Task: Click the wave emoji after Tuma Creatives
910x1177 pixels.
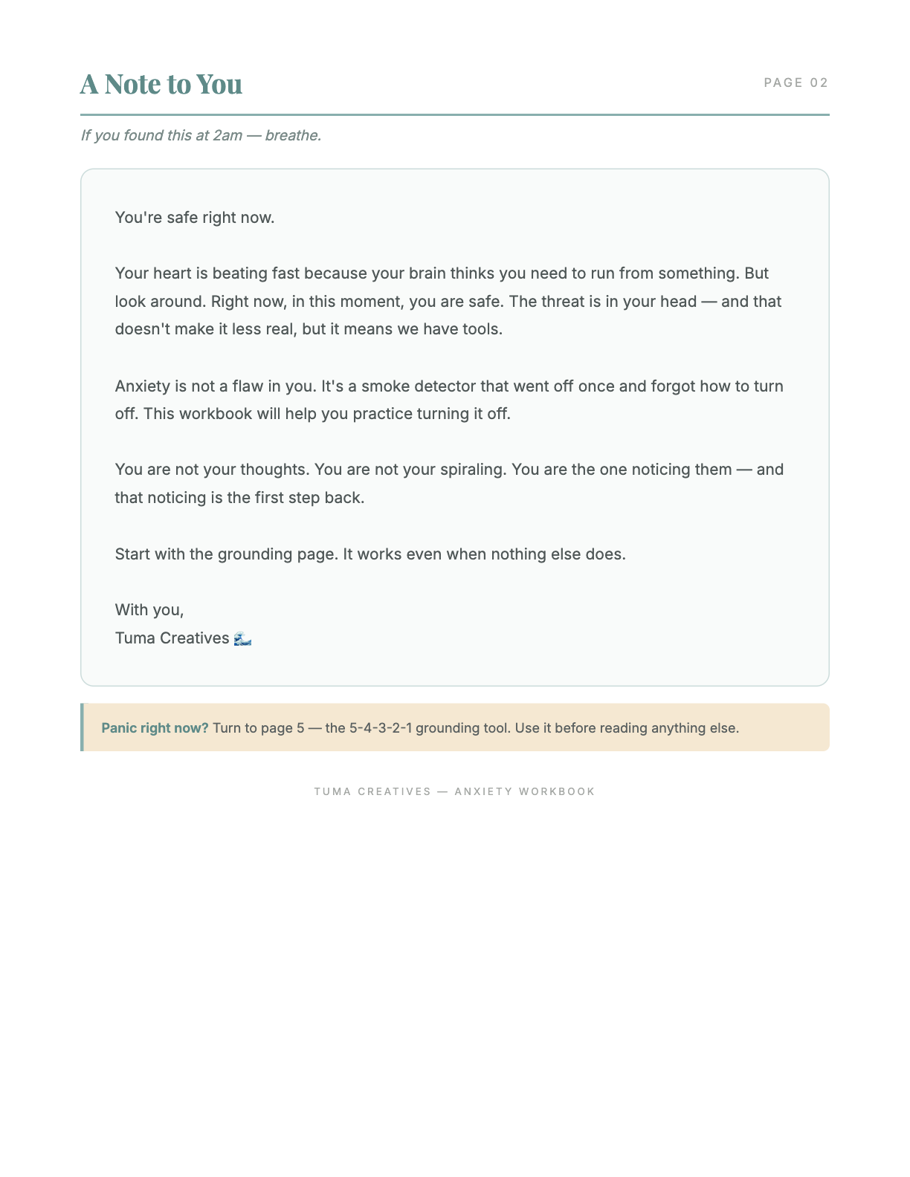Action: pyautogui.click(x=242, y=638)
